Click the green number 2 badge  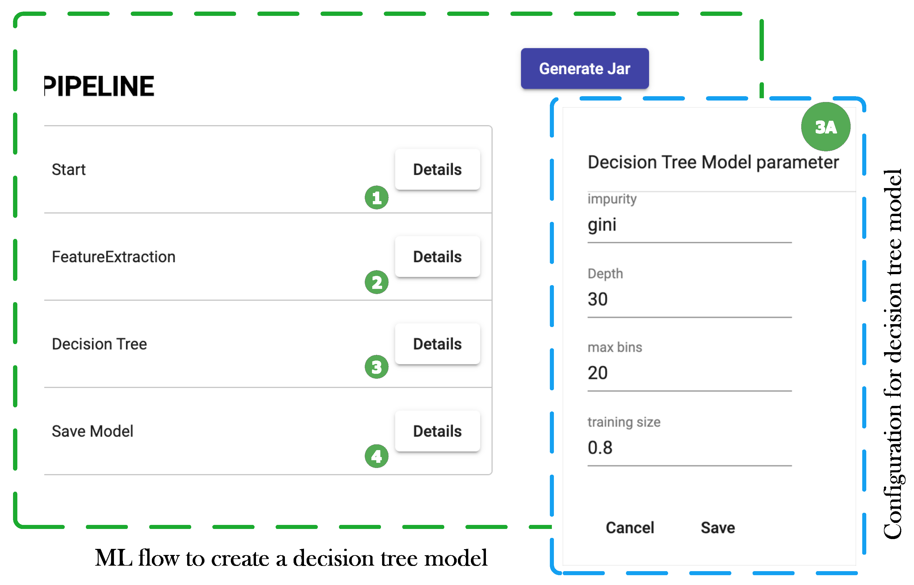coord(376,282)
